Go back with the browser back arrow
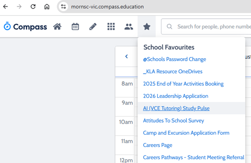Image resolution: width=251 pixels, height=163 pixels. (x=5, y=7)
